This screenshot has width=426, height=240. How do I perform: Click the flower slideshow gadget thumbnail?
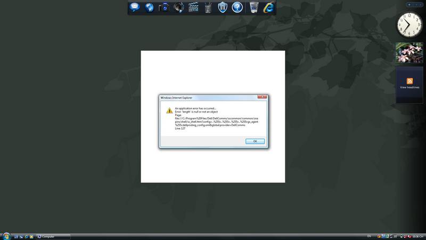point(409,53)
